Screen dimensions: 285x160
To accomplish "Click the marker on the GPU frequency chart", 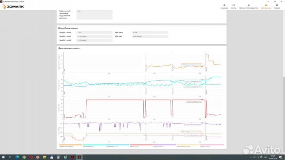I will click(202, 123).
